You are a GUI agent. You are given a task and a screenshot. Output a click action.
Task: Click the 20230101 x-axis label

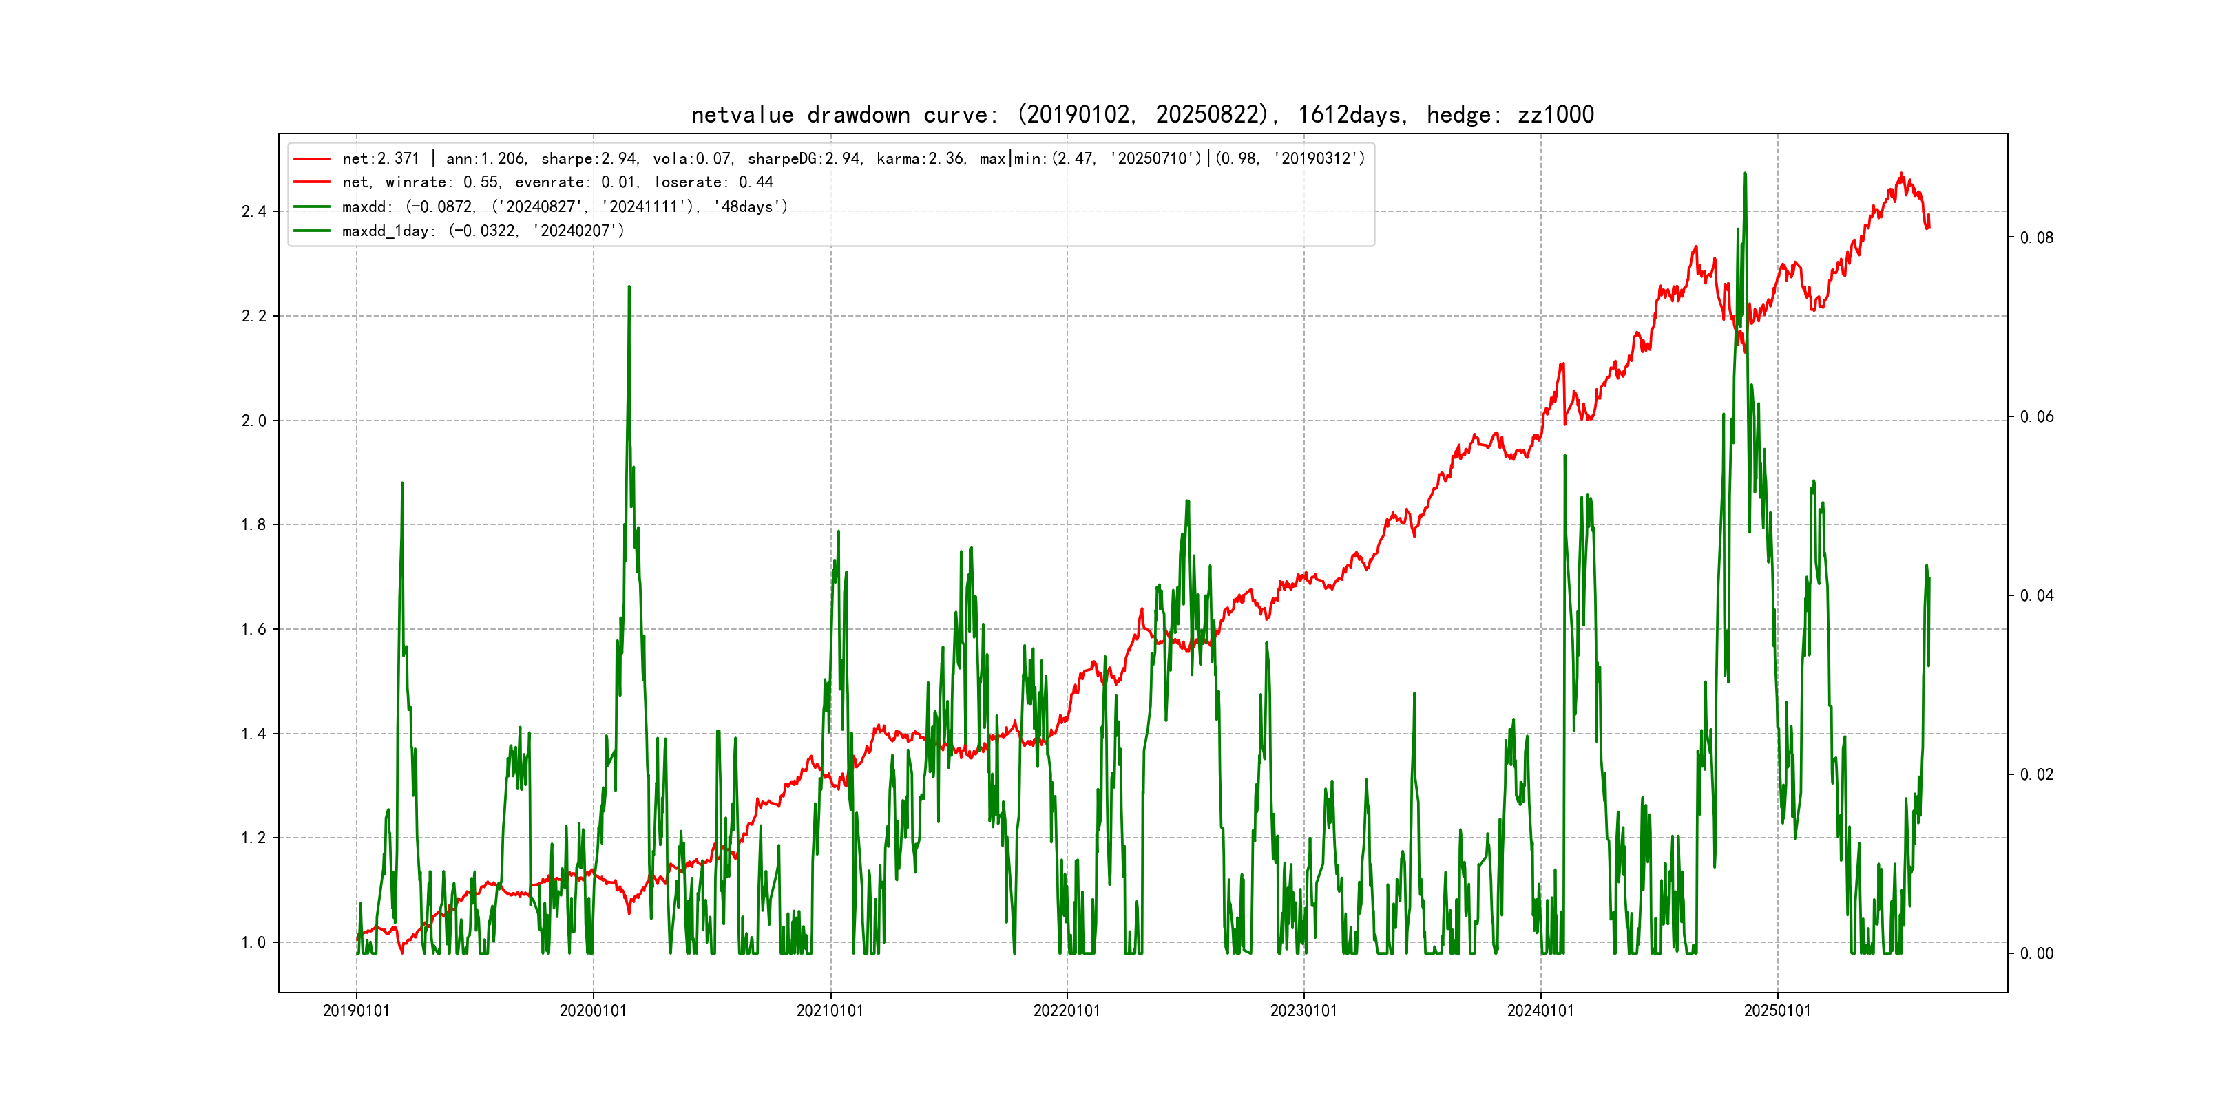click(x=1303, y=1010)
